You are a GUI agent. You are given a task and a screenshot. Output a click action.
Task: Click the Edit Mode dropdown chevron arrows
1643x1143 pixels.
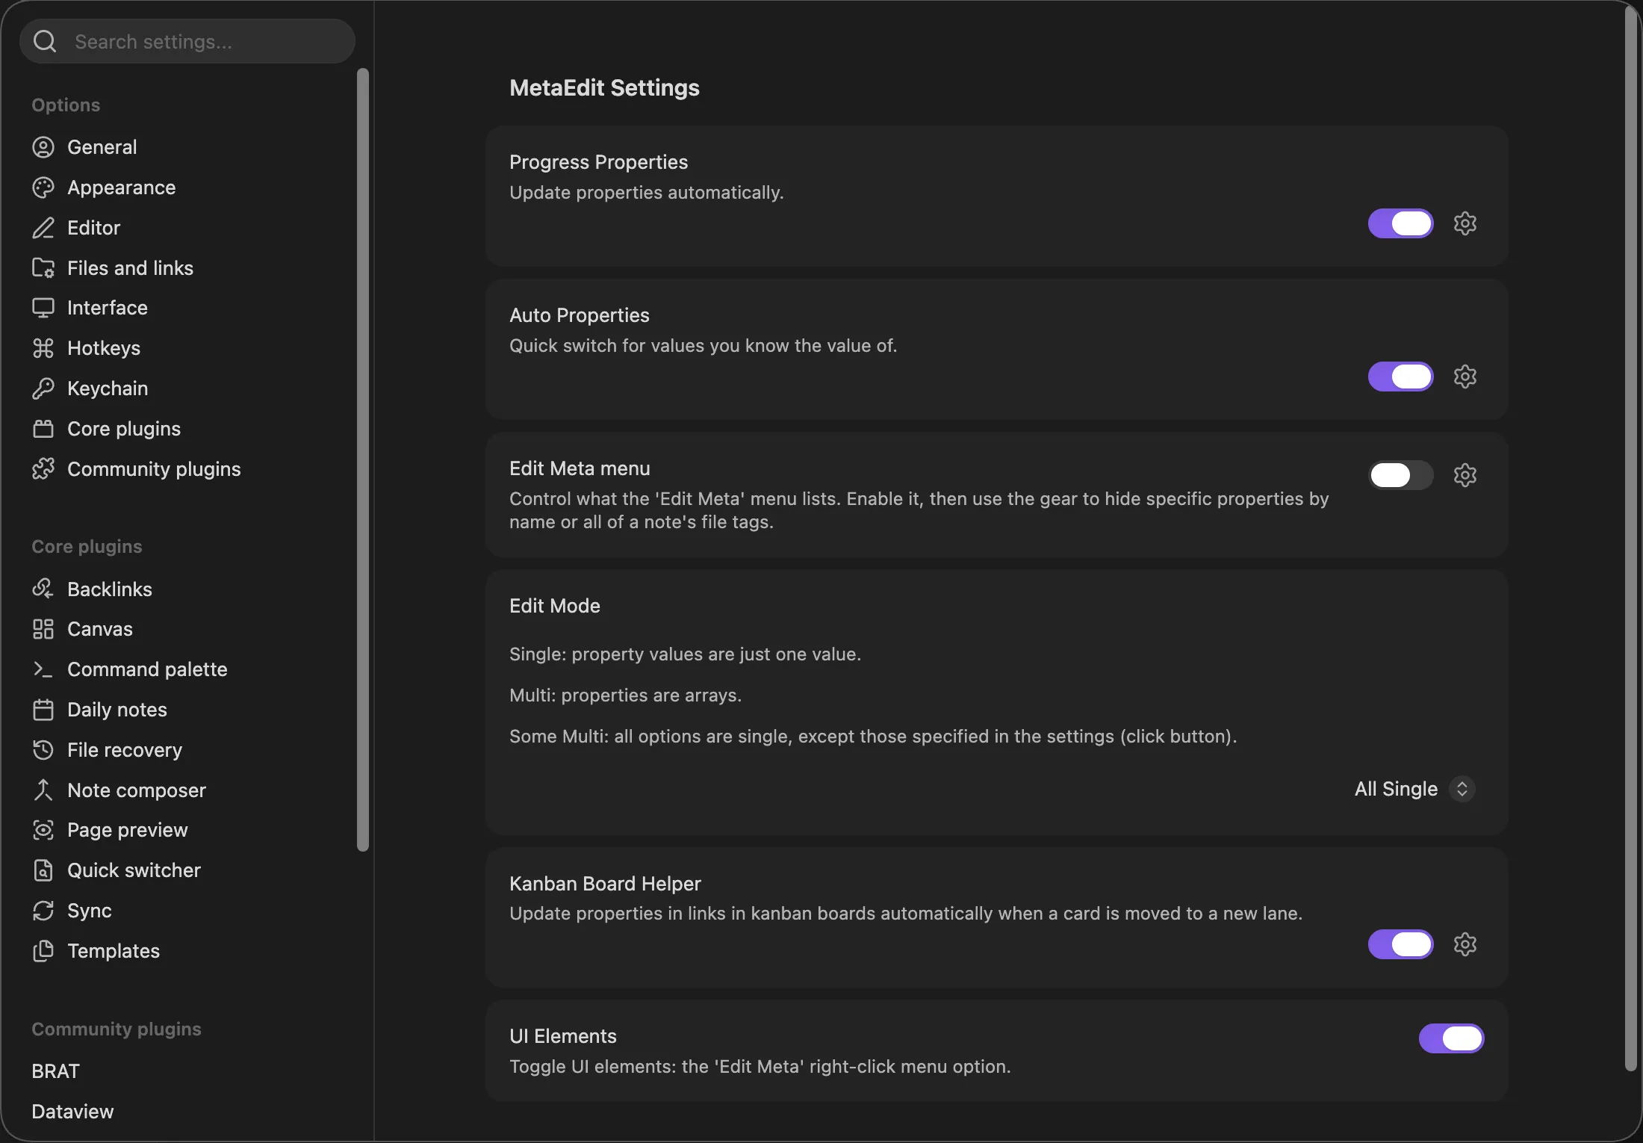(1462, 789)
